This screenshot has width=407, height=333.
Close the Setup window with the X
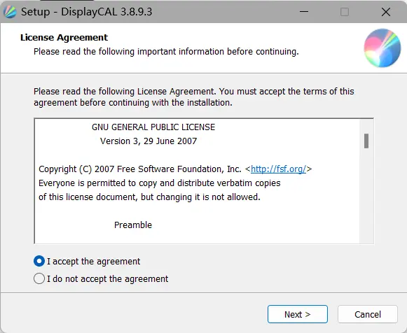386,12
